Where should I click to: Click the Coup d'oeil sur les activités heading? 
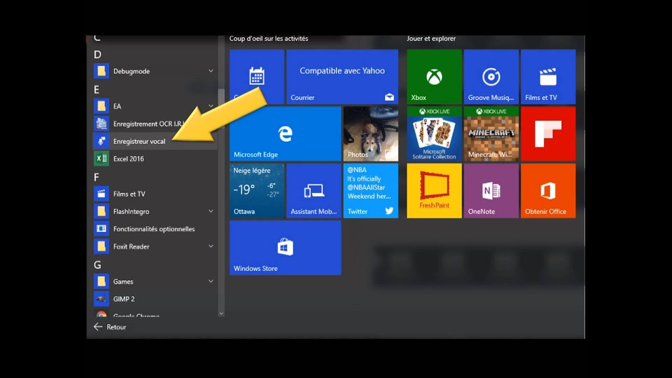point(269,38)
